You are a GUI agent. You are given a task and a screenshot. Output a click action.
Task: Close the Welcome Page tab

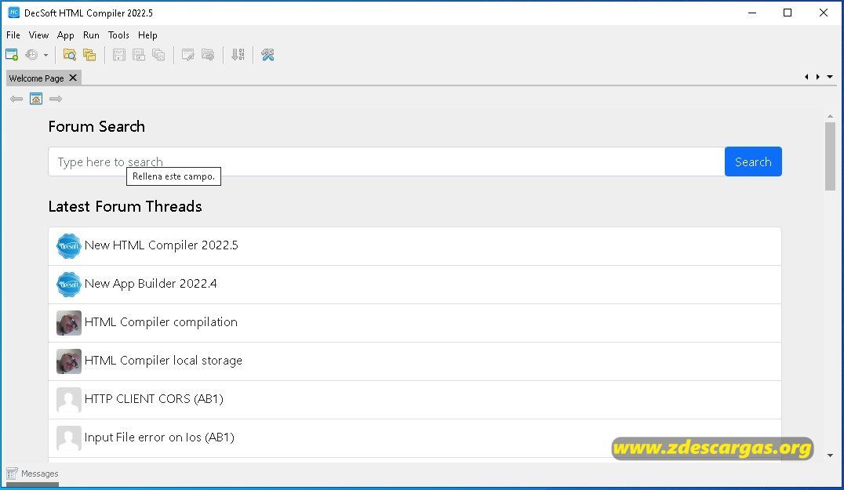(73, 78)
